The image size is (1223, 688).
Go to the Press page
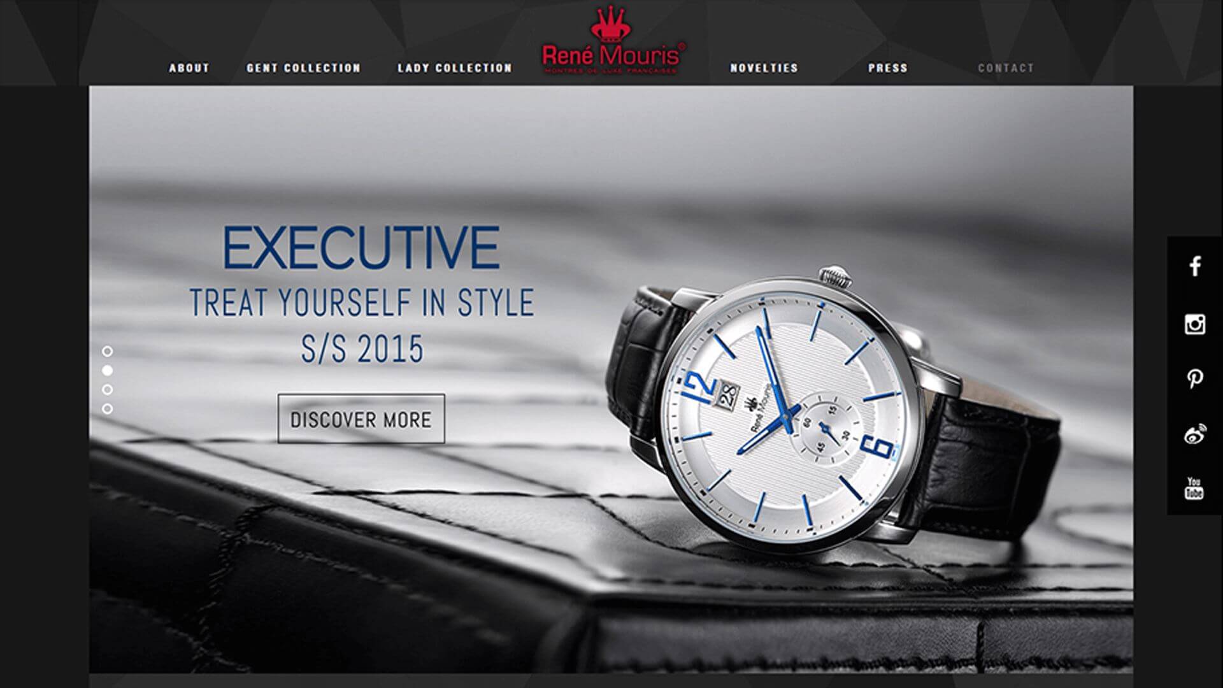888,68
